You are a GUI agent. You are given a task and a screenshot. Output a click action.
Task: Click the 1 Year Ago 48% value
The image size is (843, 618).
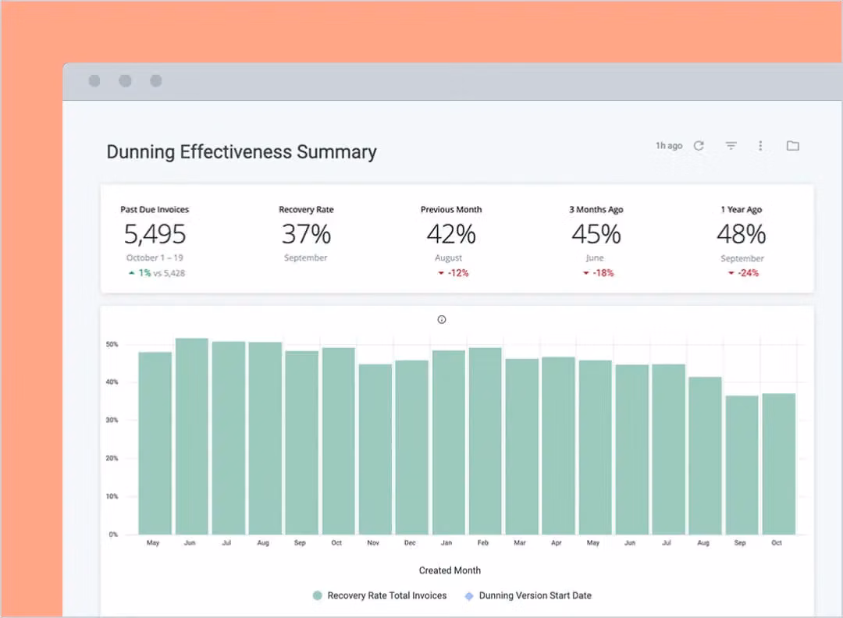pos(741,234)
